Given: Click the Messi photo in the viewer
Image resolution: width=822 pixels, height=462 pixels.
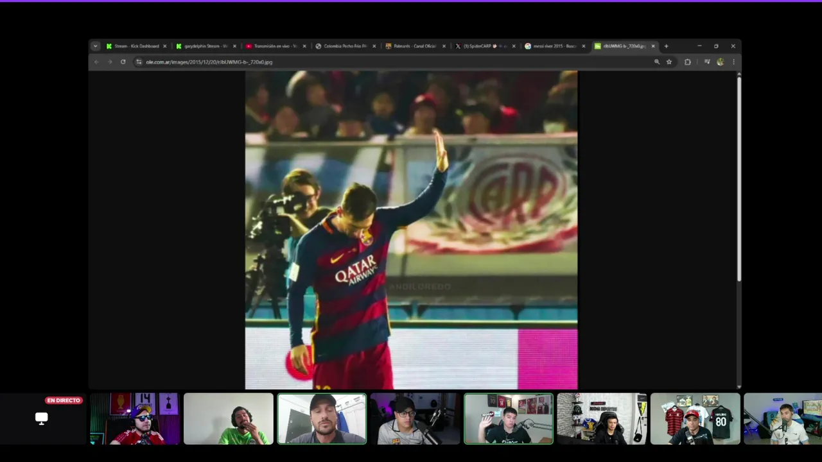Looking at the screenshot, I should (411, 230).
